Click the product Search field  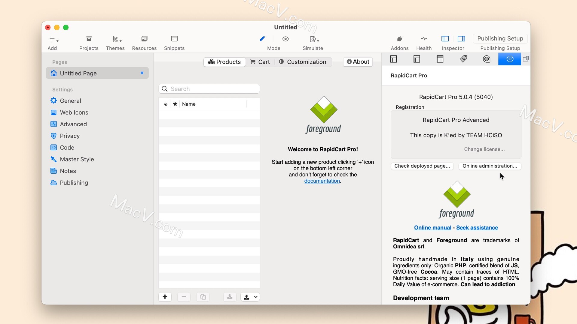tap(209, 89)
